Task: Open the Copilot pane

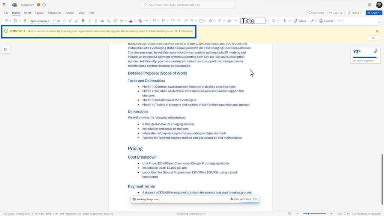Action: [x=326, y=21]
